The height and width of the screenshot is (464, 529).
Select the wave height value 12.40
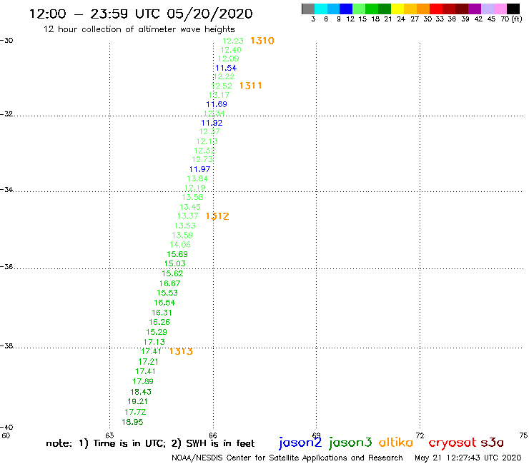coord(231,50)
